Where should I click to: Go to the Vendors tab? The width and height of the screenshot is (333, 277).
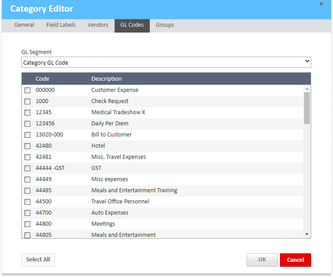tap(98, 25)
